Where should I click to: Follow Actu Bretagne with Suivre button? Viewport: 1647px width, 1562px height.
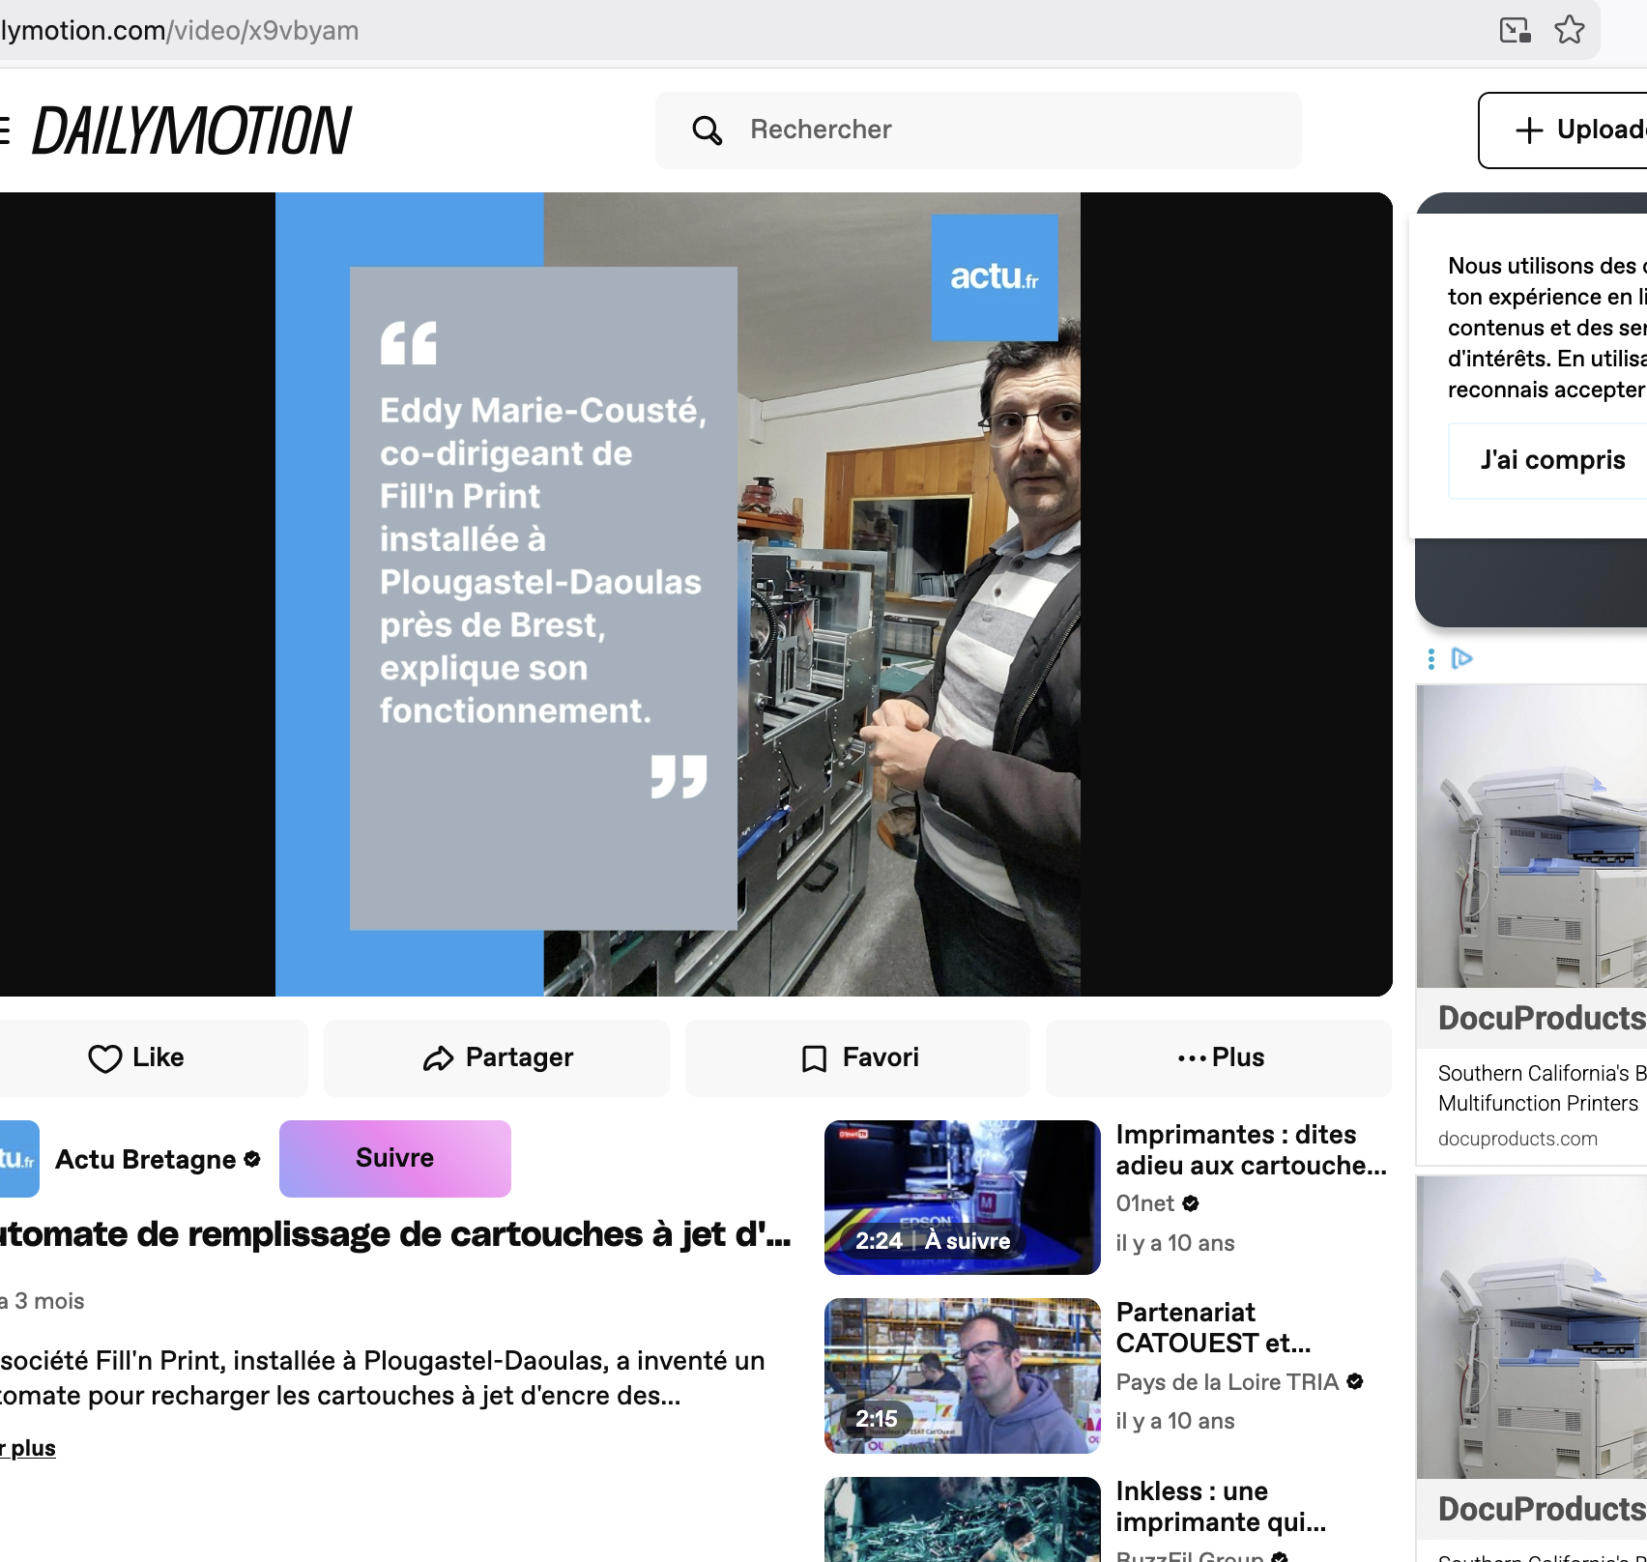click(394, 1158)
